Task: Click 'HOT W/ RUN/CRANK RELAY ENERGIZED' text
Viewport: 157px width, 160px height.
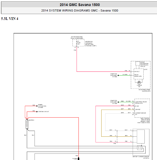Action: click(77, 37)
